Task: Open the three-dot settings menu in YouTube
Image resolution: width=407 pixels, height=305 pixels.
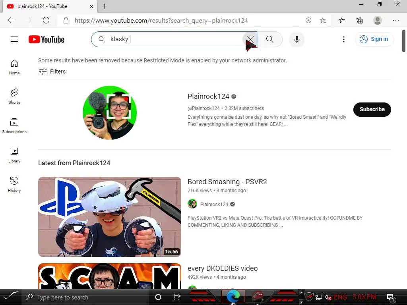Action: [x=344, y=39]
